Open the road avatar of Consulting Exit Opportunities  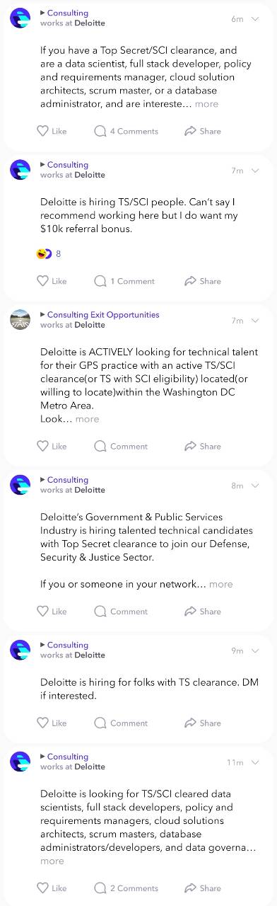(20, 319)
